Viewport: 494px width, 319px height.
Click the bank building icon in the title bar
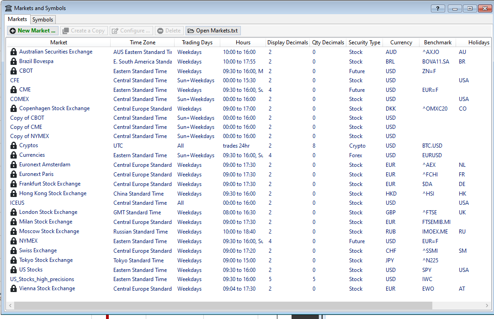pyautogui.click(x=9, y=8)
